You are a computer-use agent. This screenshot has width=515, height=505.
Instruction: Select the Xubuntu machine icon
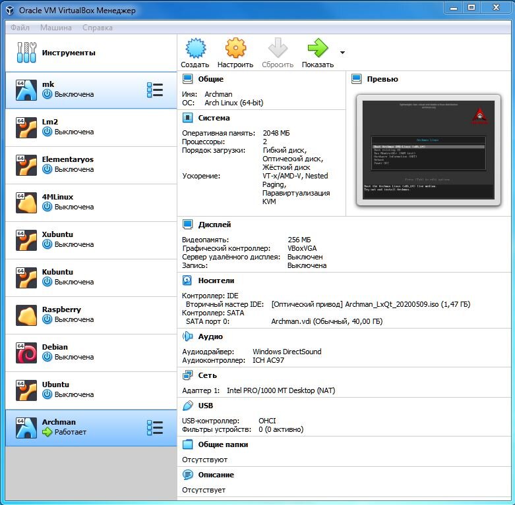click(x=26, y=240)
